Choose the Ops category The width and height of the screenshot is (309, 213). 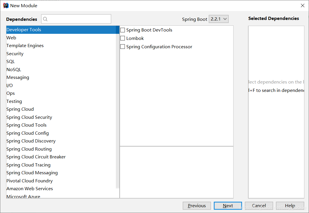[61, 93]
